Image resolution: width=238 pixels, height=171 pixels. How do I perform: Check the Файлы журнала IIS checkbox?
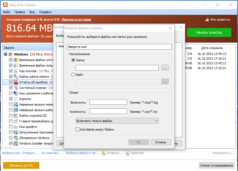pyautogui.click(x=11, y=116)
